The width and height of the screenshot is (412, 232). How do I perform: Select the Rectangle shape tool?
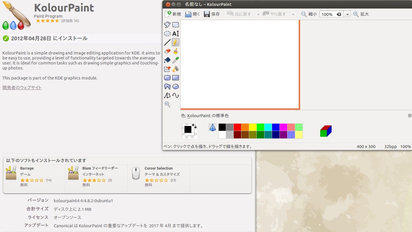176,78
